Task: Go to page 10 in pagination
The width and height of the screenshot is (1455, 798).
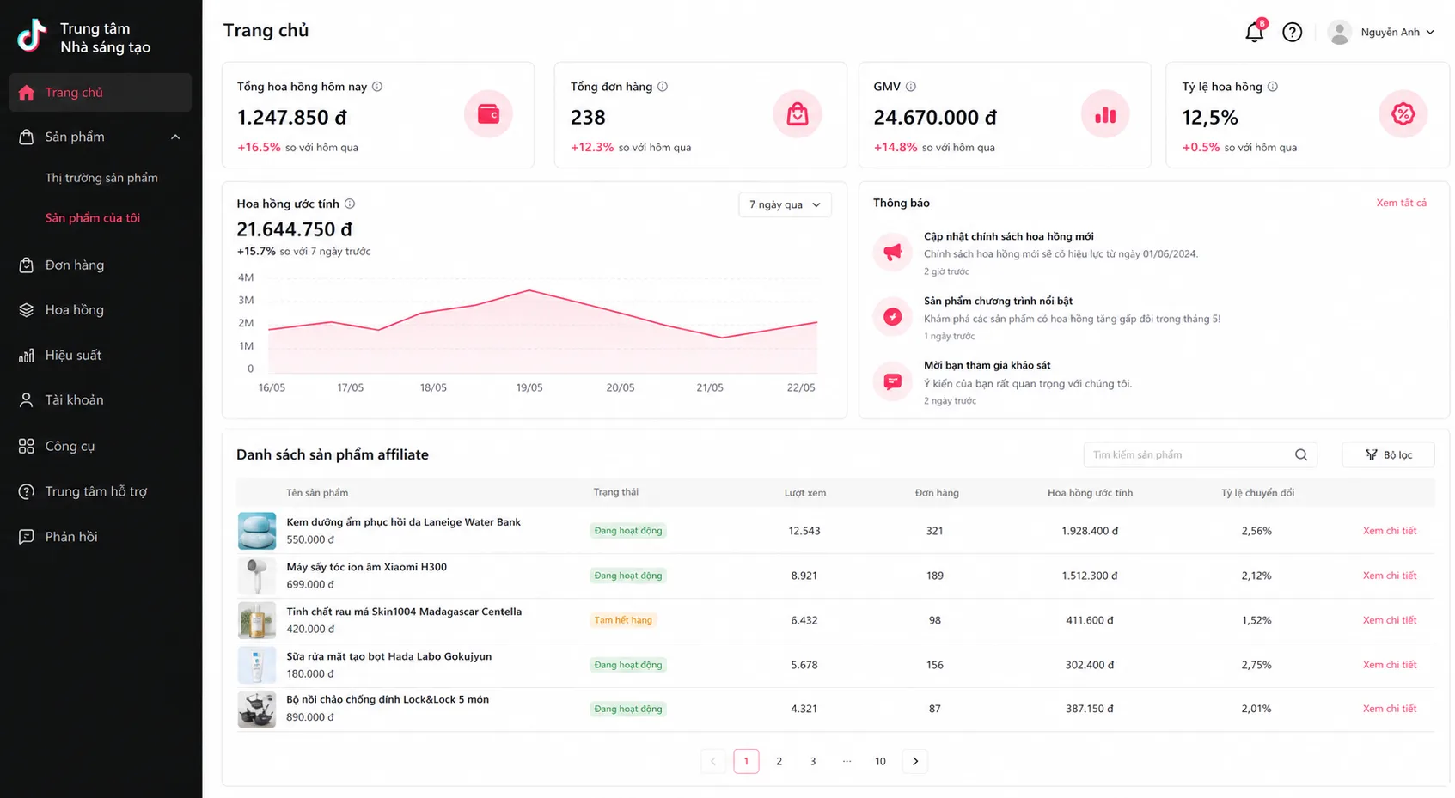Action: click(880, 761)
